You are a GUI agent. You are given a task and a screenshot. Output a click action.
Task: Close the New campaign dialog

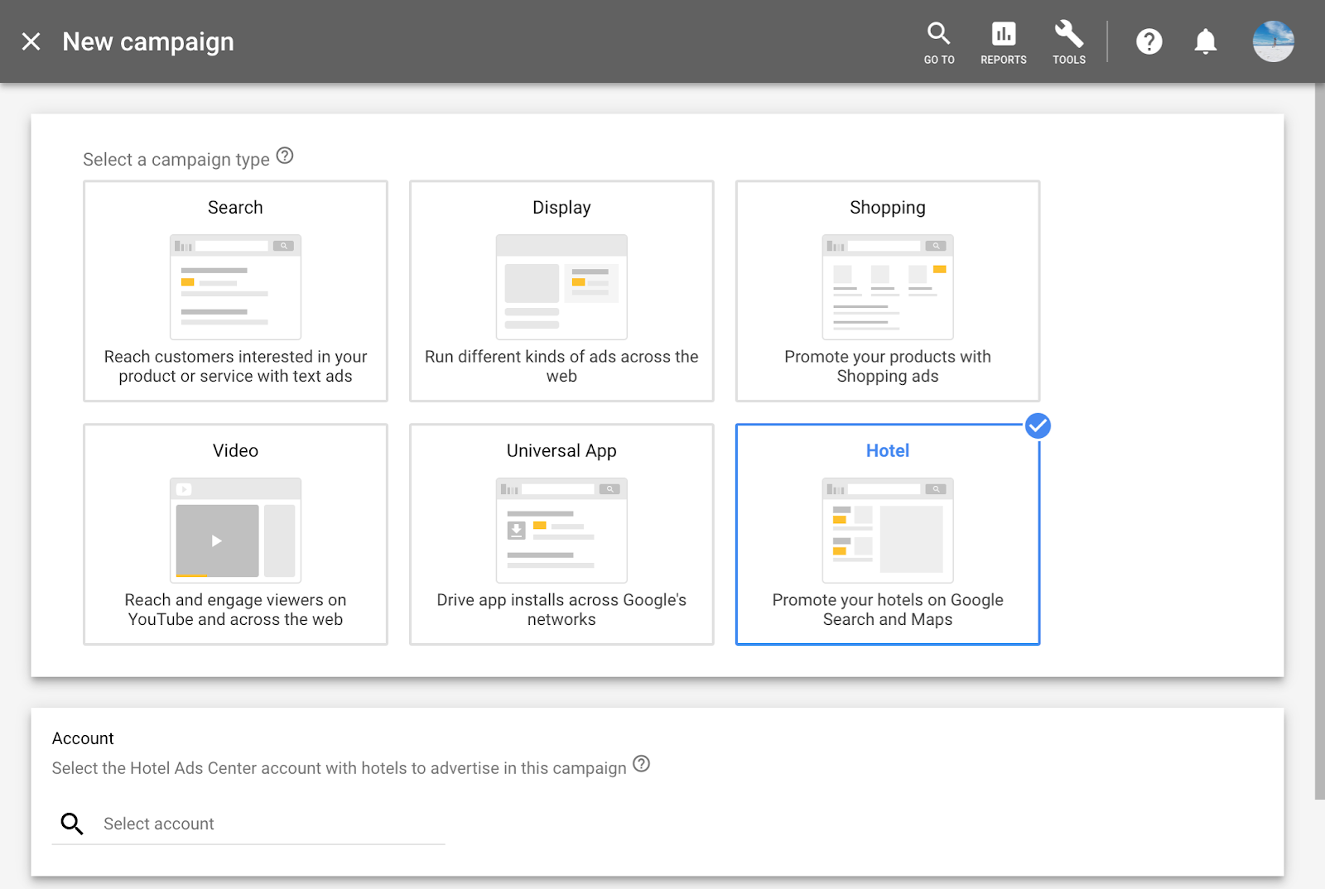pos(31,41)
